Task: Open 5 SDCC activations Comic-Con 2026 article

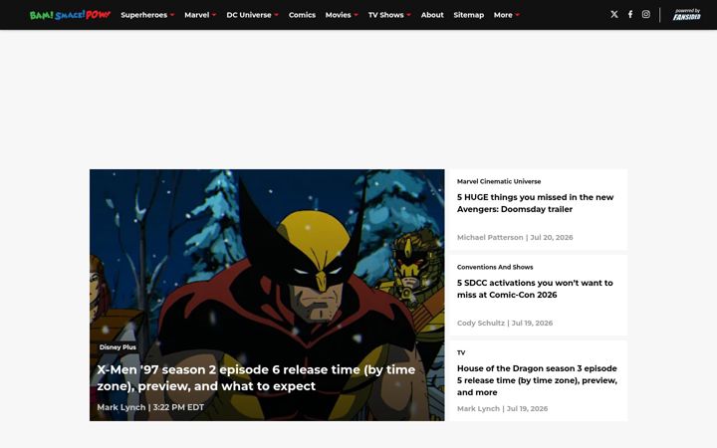Action: tap(535, 289)
